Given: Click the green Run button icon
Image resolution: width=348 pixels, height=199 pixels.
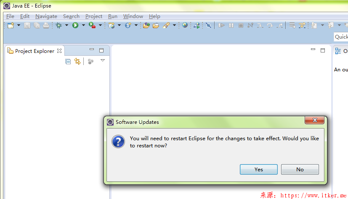Looking at the screenshot, I should pyautogui.click(x=75, y=26).
